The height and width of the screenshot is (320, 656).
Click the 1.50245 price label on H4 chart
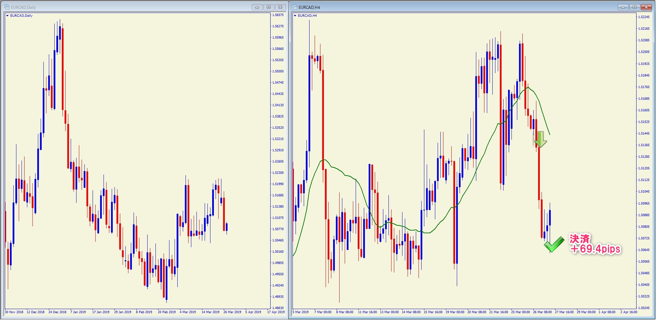click(644, 308)
